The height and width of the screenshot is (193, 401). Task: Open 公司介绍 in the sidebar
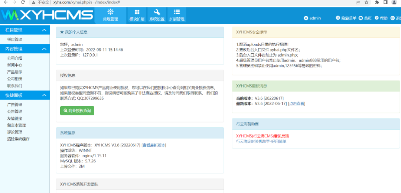14,58
